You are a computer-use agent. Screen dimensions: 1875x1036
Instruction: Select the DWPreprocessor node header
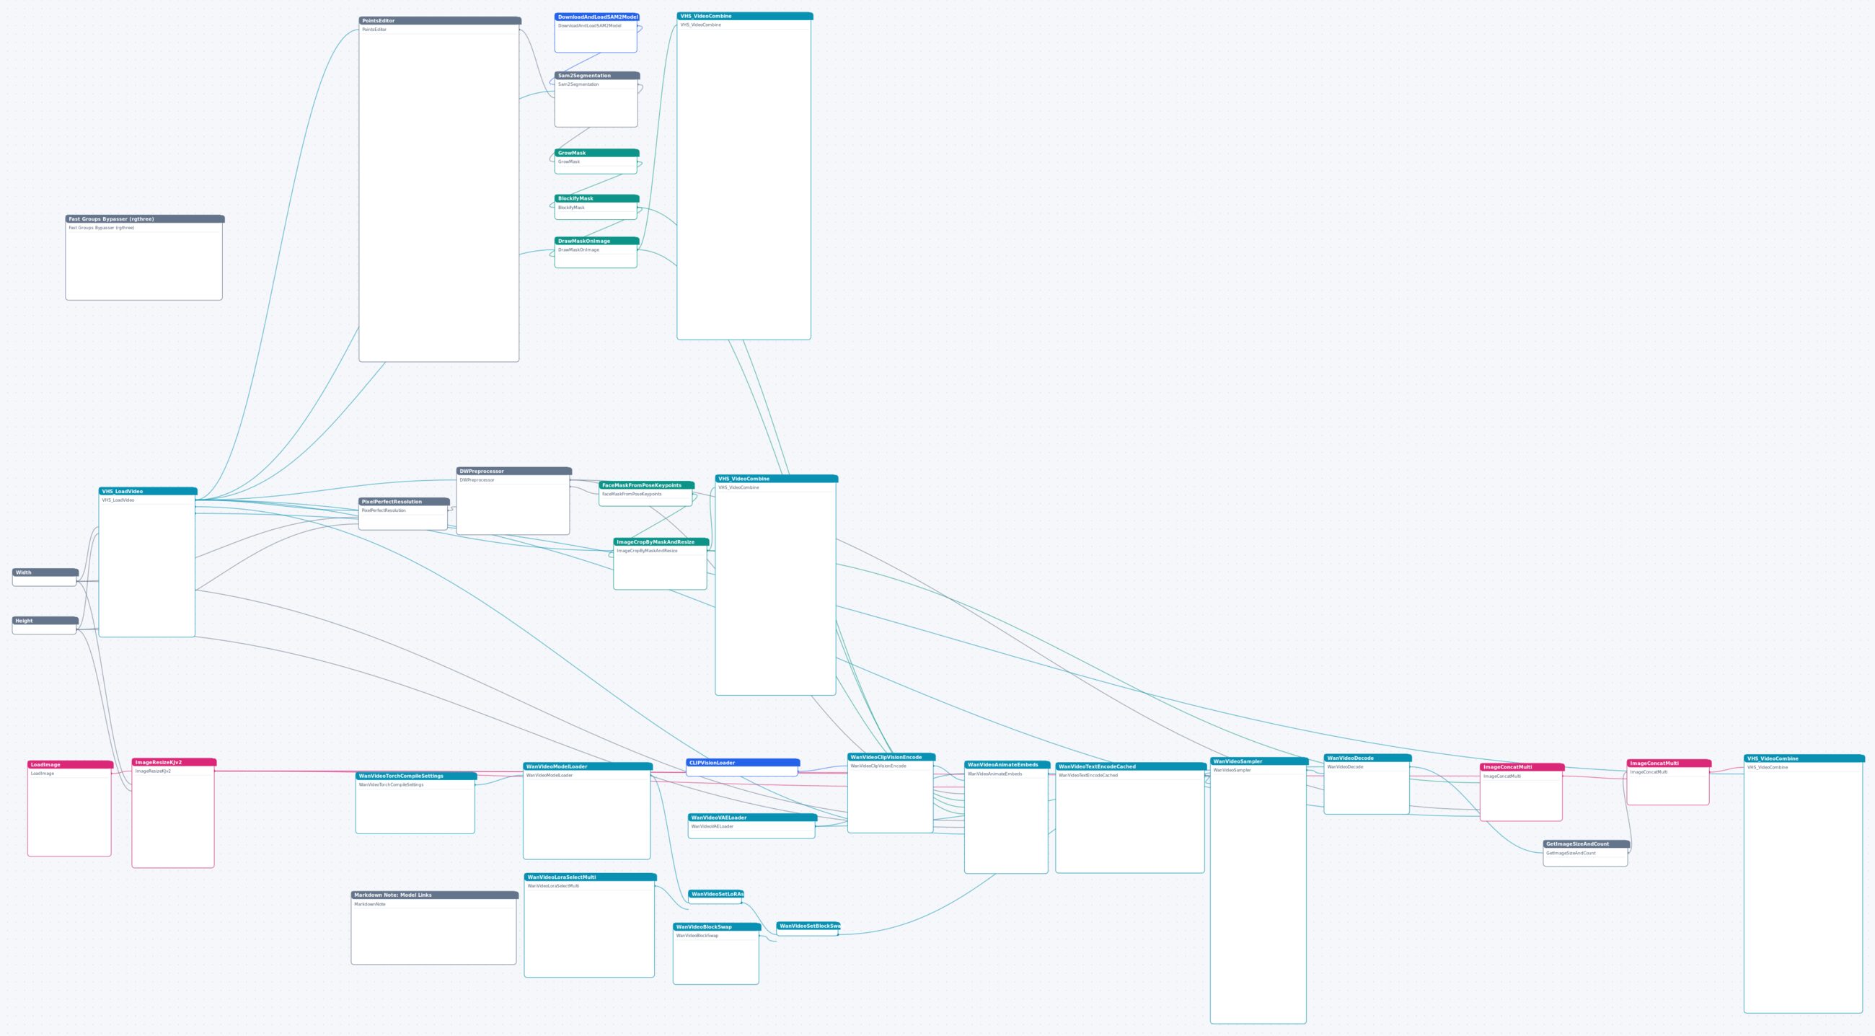514,471
